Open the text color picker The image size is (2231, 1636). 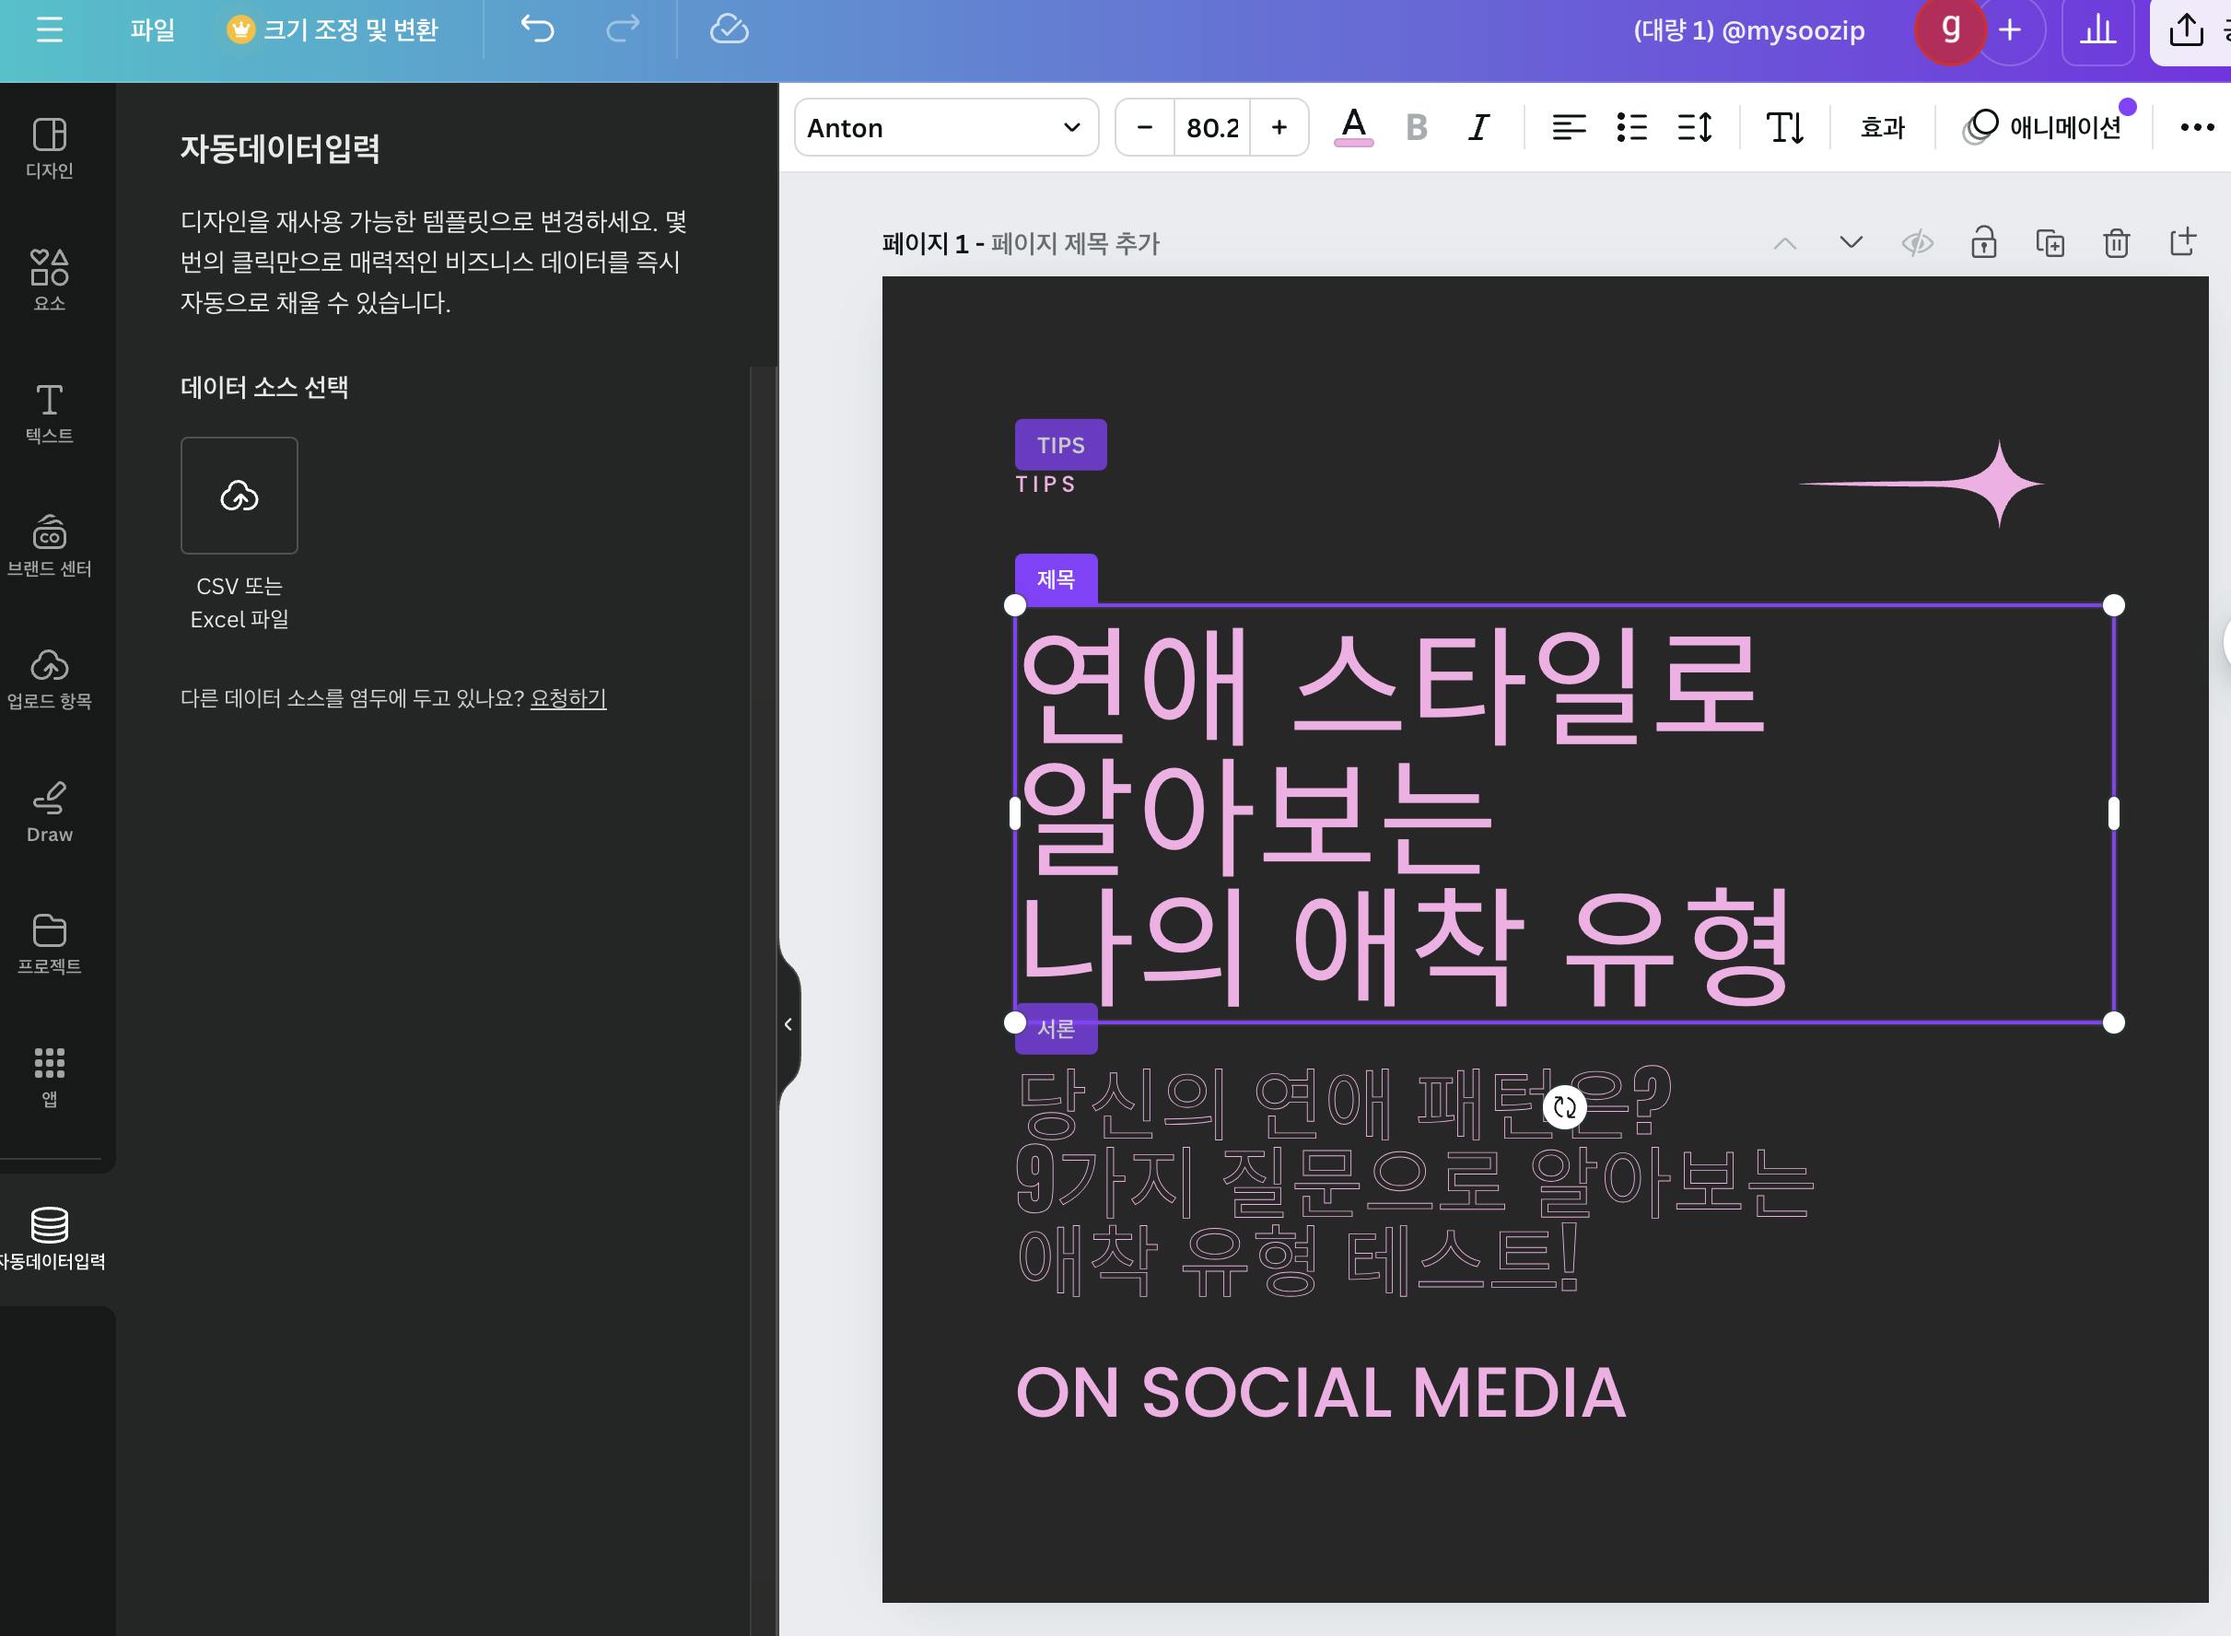coord(1354,127)
